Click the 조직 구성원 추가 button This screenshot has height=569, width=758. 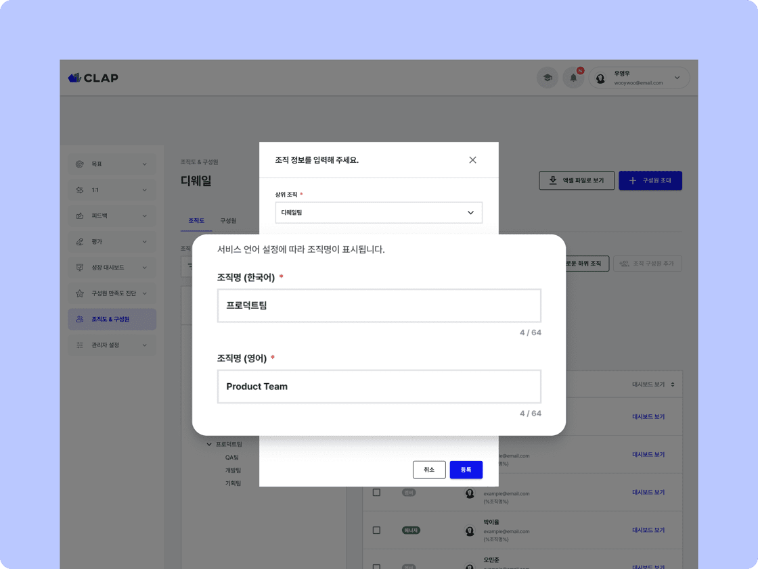click(647, 264)
